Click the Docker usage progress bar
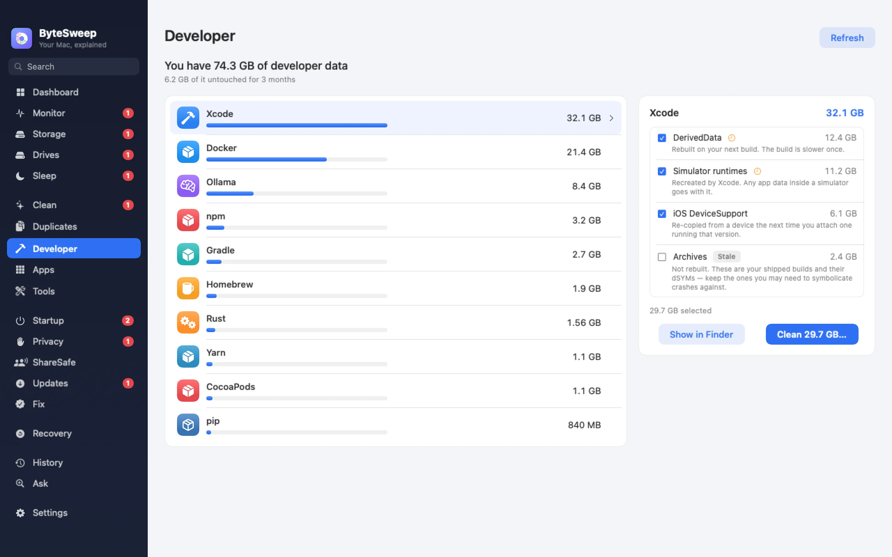Image resolution: width=892 pixels, height=557 pixels. tap(297, 159)
